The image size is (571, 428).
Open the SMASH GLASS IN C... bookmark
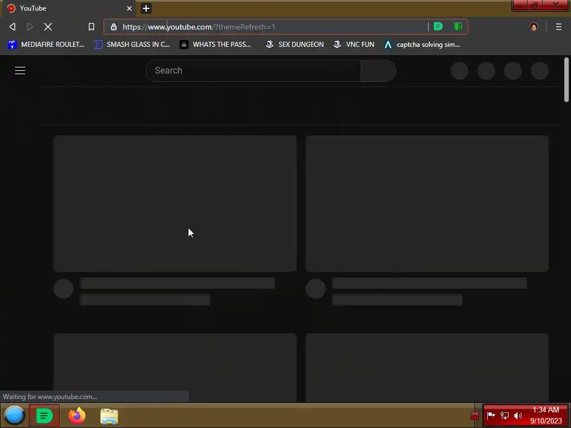tap(132, 45)
